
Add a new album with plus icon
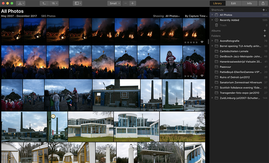click(265, 31)
